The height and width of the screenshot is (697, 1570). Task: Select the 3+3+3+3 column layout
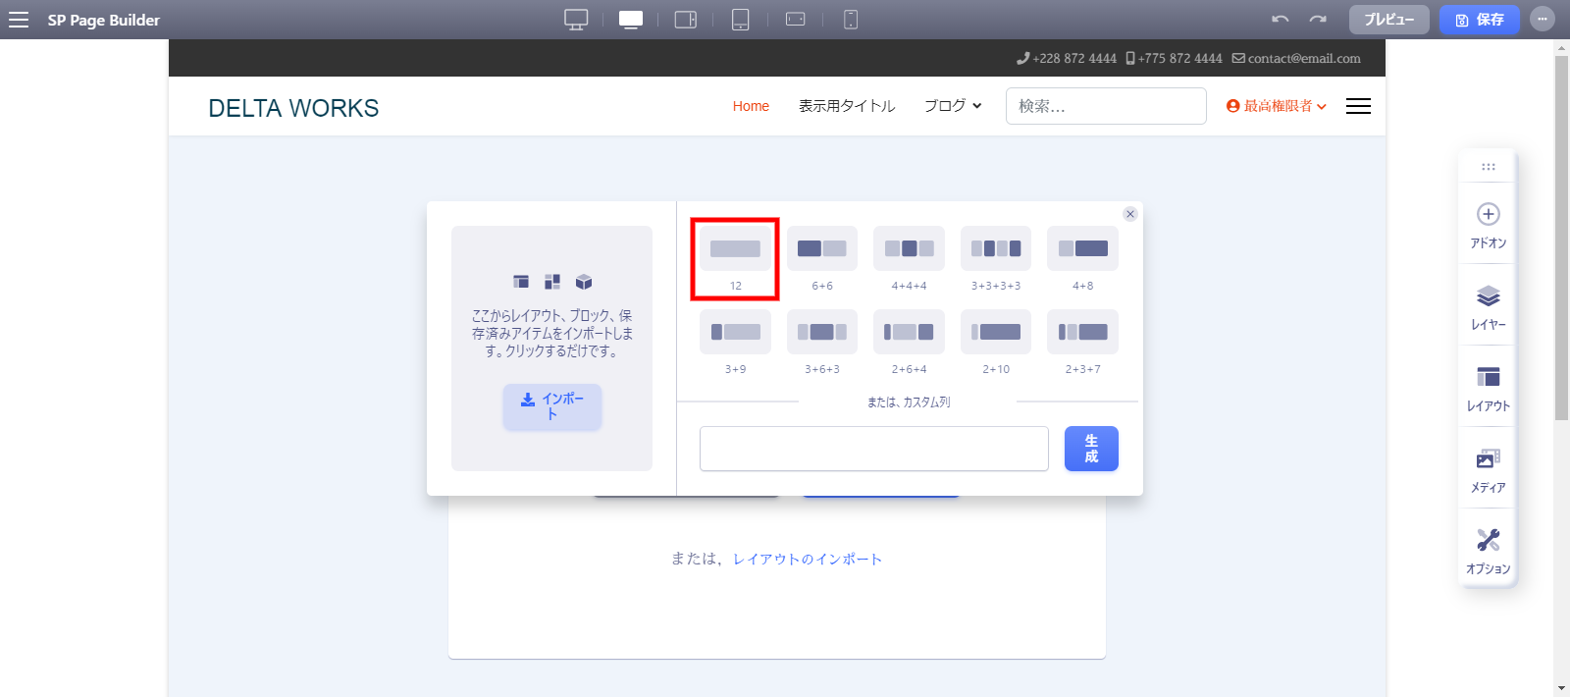pos(995,249)
